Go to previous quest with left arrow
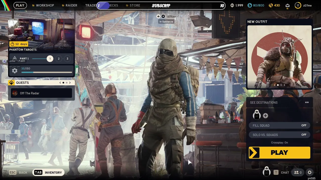Screen dimensions: 321x180 60,83
